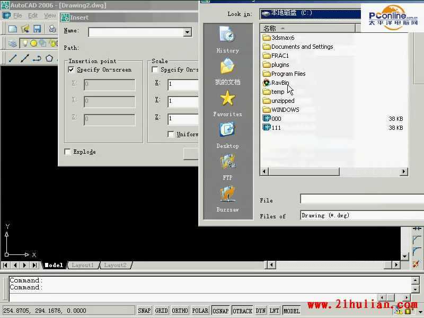The height and width of the screenshot is (318, 424).
Task: Toggle OTRACK in the status bar
Action: [x=242, y=311]
